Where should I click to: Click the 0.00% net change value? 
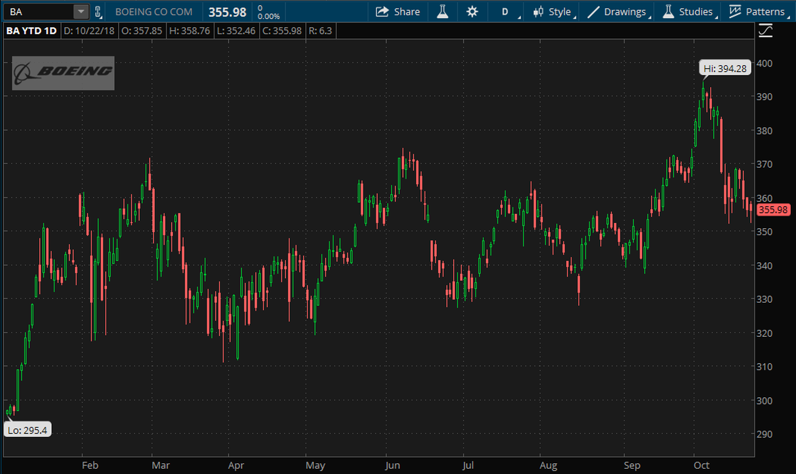click(268, 17)
